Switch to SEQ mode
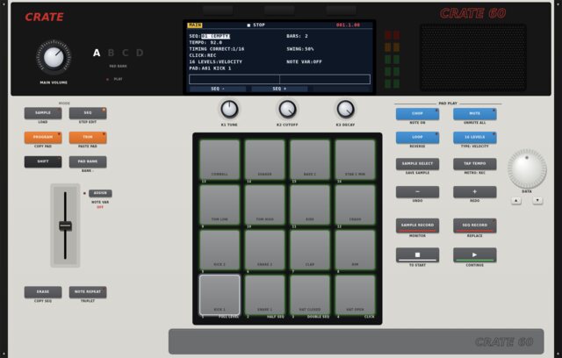The image size is (562, 358). (88, 113)
